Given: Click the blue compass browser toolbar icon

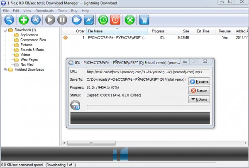Looking at the screenshot, I should [x=36, y=20].
